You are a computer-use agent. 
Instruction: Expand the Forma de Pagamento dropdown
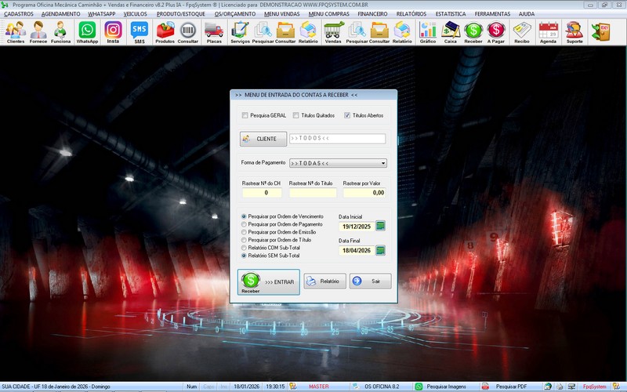tap(383, 163)
